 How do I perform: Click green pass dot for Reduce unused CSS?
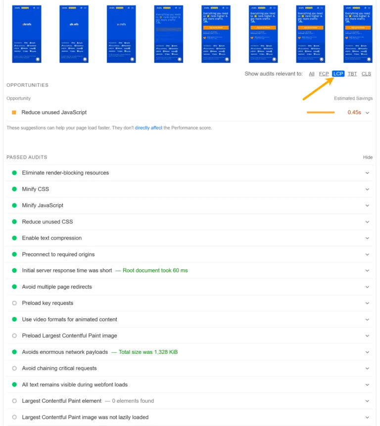point(14,222)
